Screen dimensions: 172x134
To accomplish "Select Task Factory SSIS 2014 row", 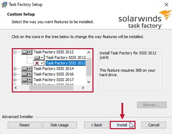I will pos(54,69).
